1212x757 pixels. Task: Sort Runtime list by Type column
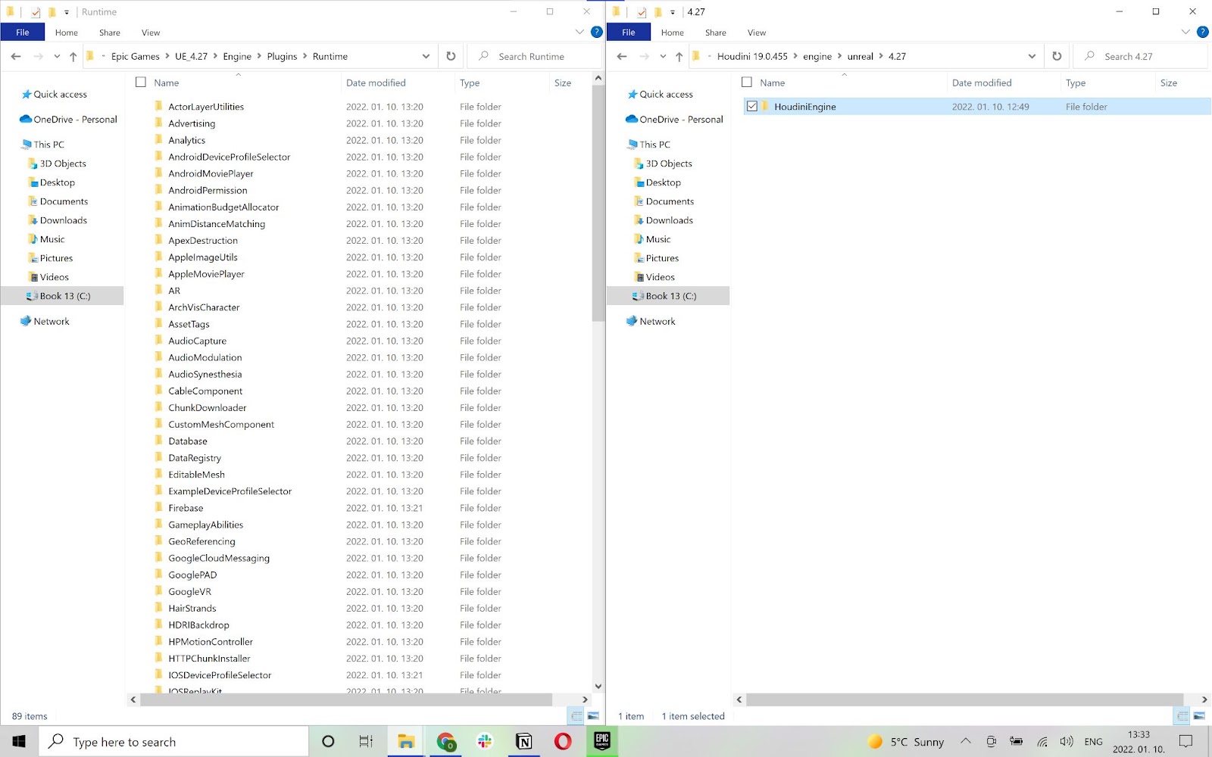[470, 83]
